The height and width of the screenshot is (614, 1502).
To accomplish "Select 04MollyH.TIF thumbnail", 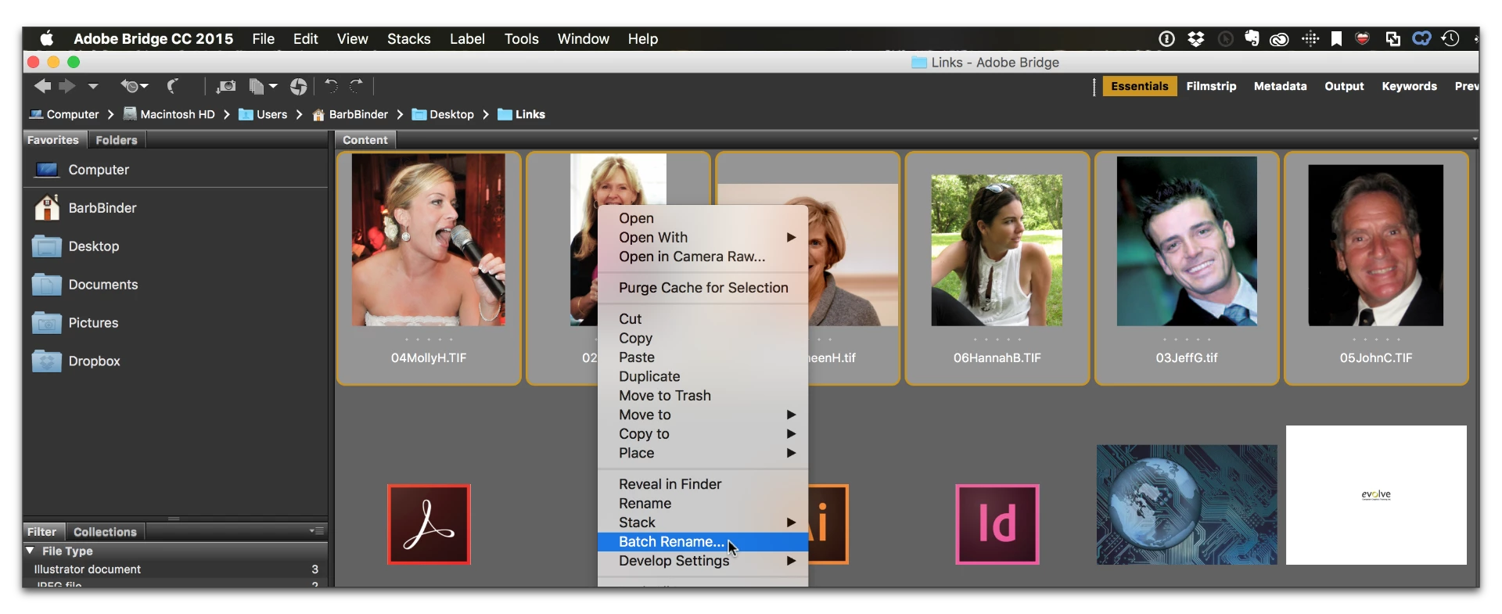I will [x=429, y=239].
